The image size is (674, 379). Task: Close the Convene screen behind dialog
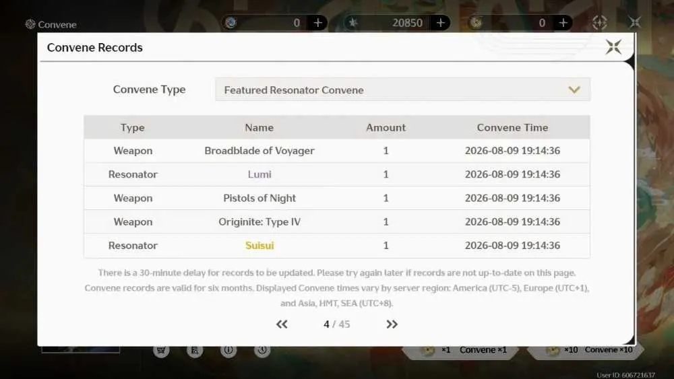635,22
